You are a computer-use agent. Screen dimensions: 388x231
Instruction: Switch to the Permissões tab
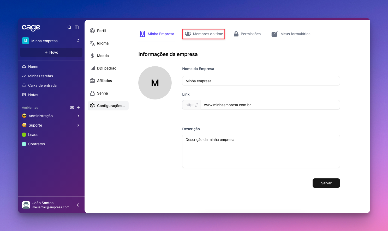coord(247,34)
